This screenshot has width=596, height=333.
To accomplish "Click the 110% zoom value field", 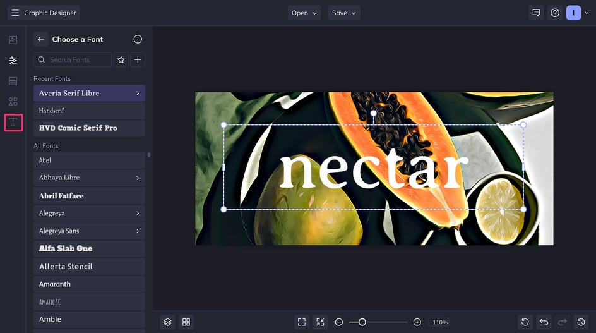I will tap(440, 322).
